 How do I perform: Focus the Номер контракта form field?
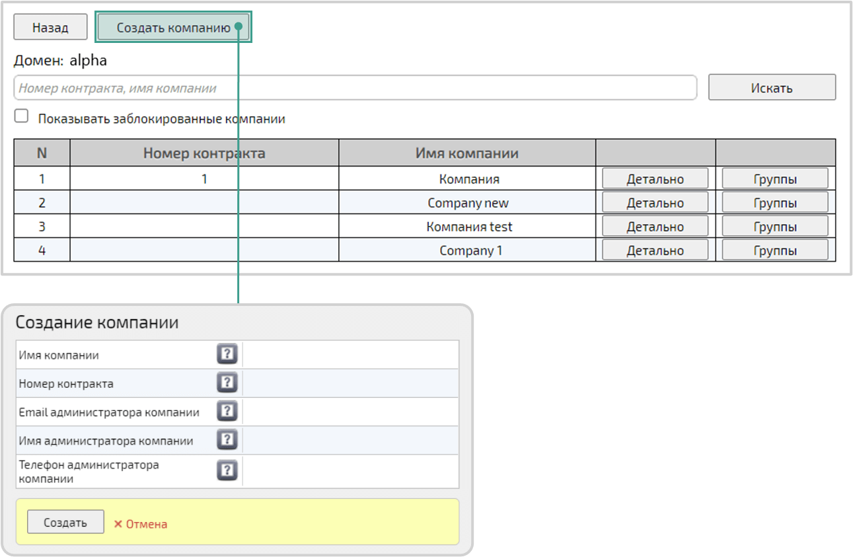click(350, 383)
